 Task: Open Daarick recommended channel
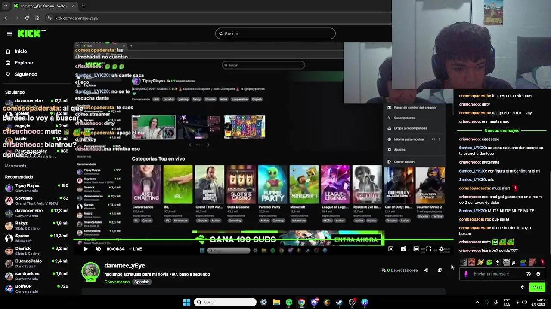[37, 251]
